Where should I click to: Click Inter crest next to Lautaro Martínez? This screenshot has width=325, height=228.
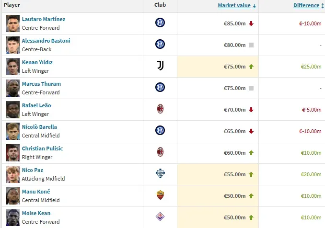[x=160, y=23]
